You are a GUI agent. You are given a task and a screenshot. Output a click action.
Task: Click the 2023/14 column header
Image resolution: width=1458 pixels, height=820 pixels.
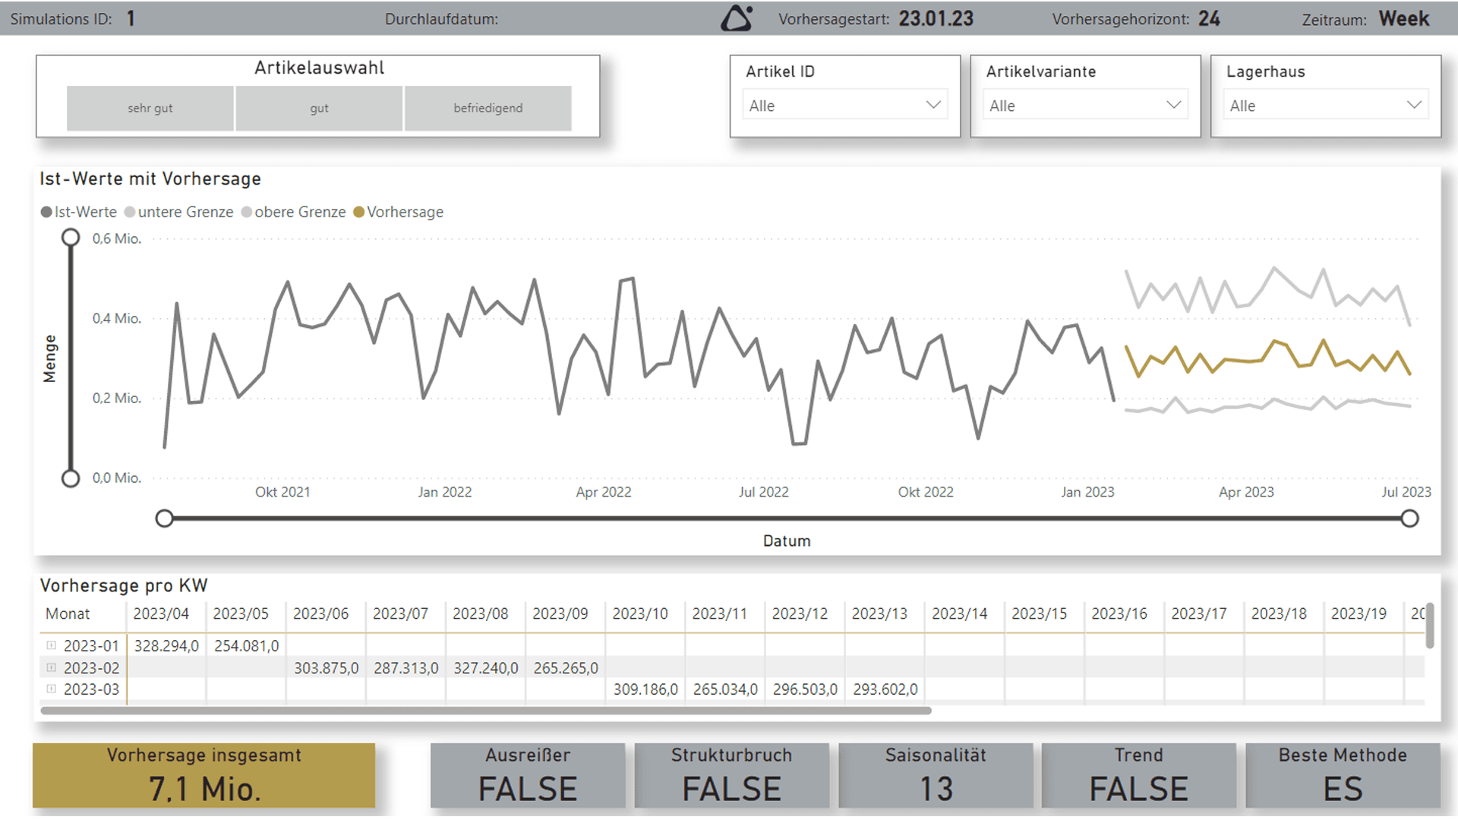(960, 613)
